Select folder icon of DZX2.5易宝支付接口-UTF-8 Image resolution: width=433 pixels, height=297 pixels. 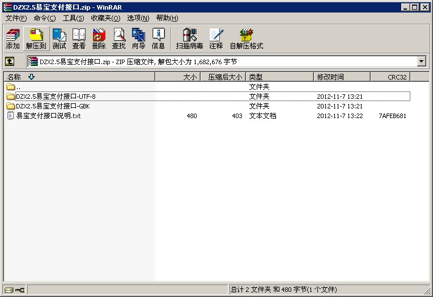(x=11, y=97)
